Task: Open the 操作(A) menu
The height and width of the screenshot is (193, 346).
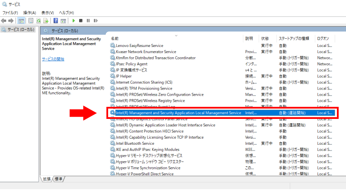Action: coord(30,13)
